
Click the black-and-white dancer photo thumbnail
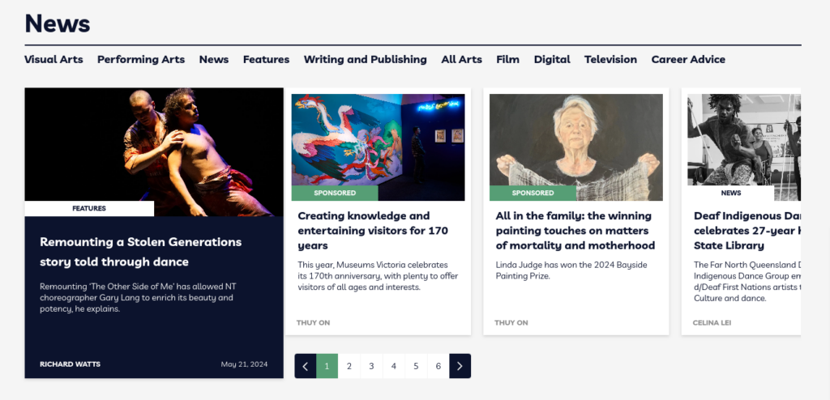(x=744, y=147)
